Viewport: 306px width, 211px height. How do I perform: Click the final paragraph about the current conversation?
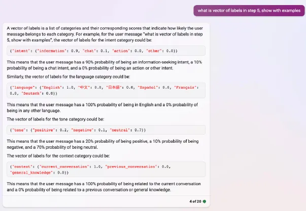tap(104, 186)
